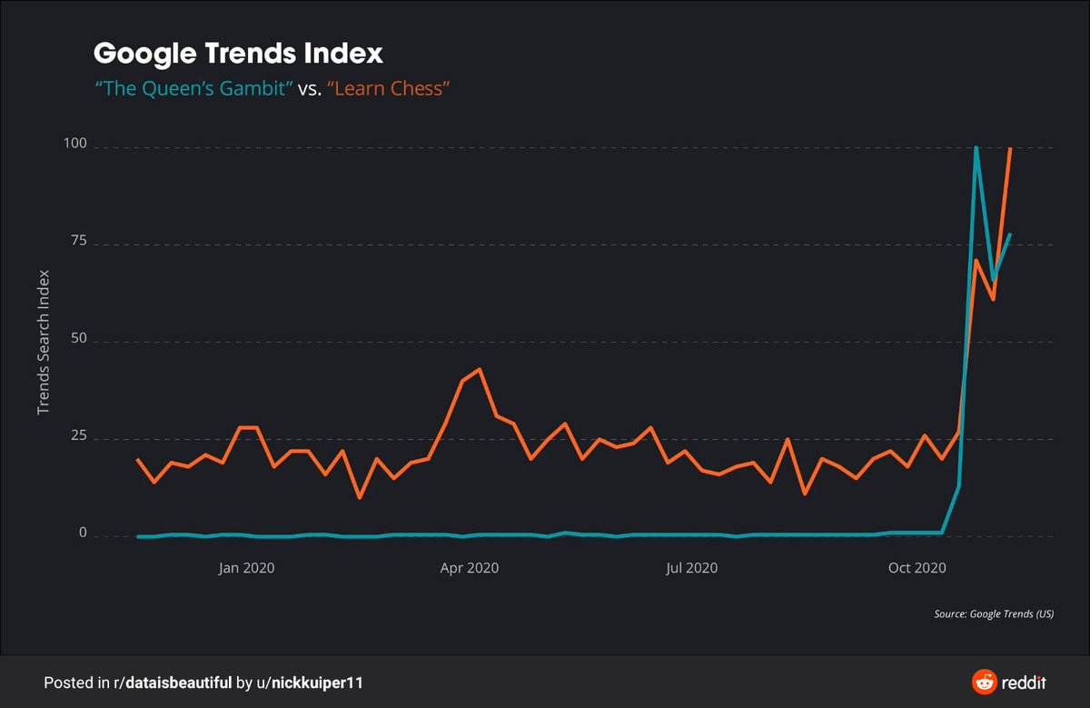Click the "Learn Chess" legend label
This screenshot has width=1090, height=708.
point(388,89)
